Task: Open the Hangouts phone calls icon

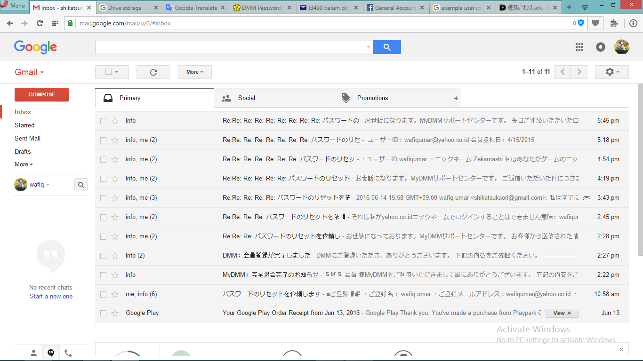Action: 68,353
